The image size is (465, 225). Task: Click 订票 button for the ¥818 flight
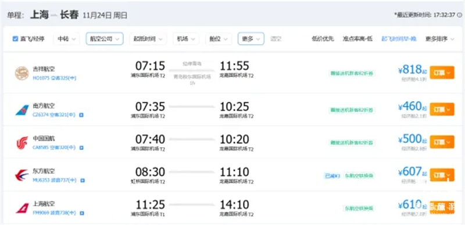442,73
